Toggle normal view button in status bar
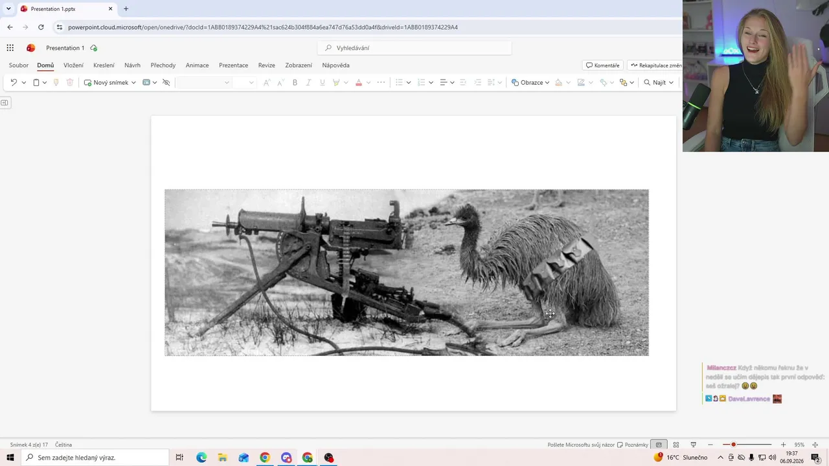Viewport: 829px width, 466px height. point(659,445)
